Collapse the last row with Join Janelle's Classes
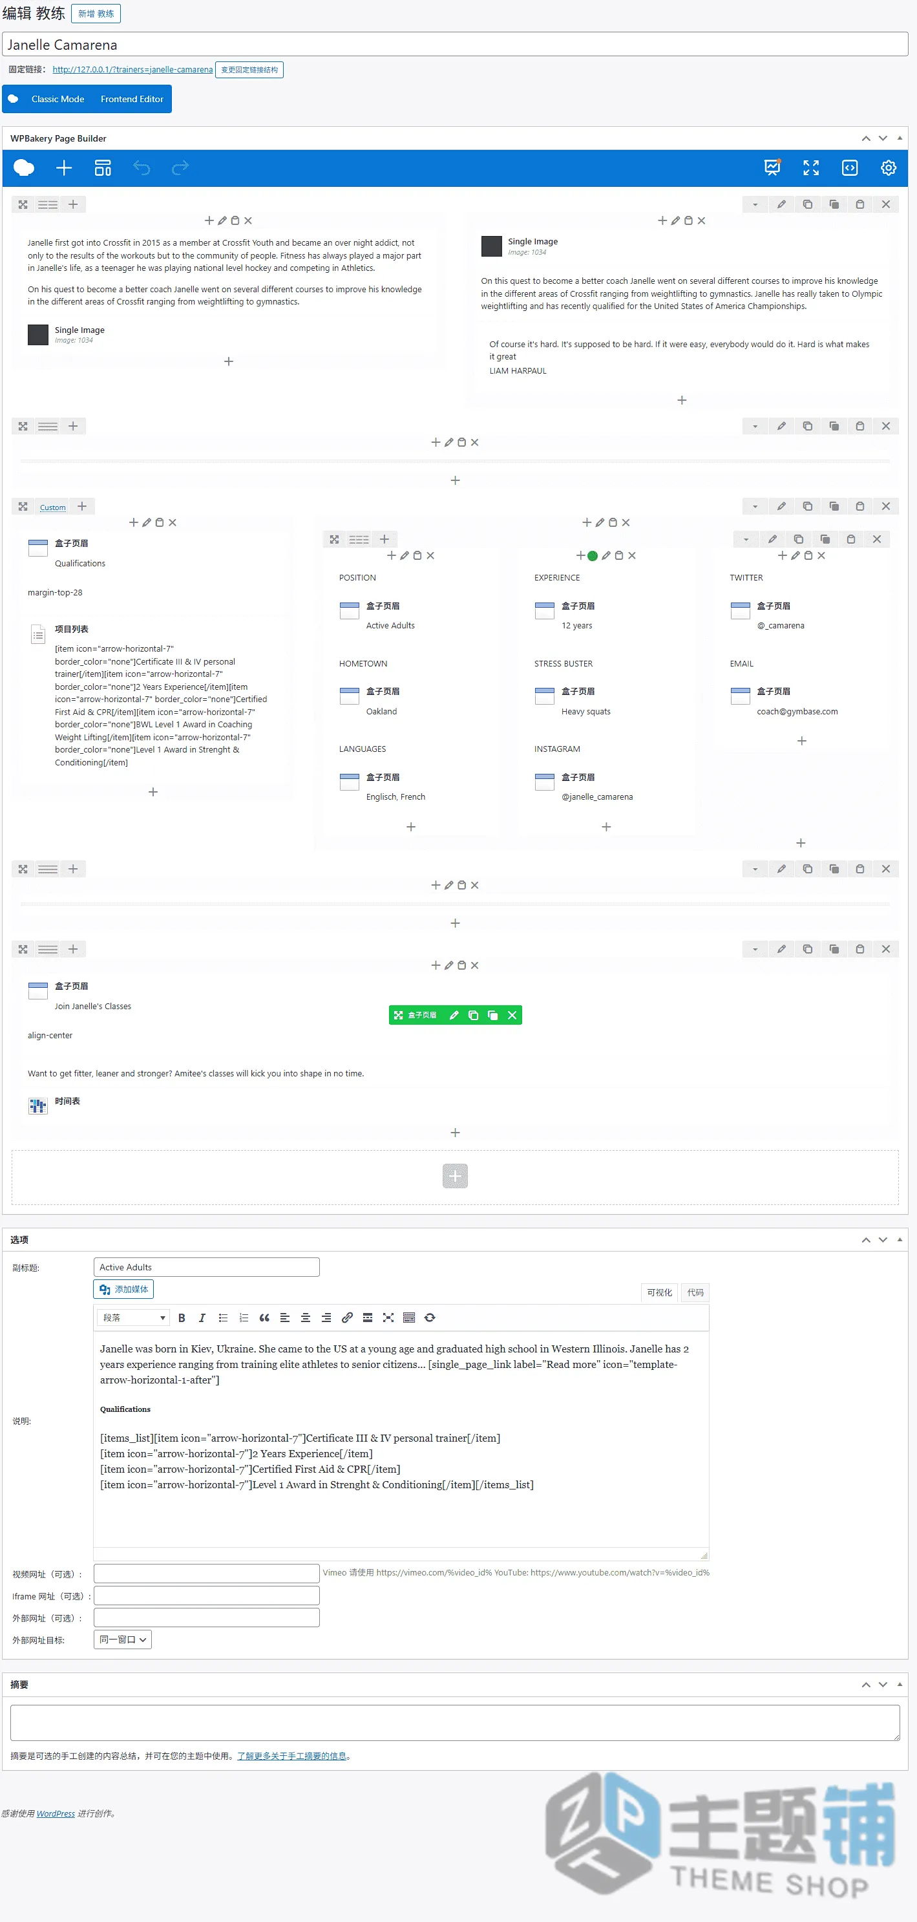 pyautogui.click(x=755, y=949)
